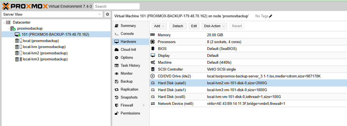Click the CD/DVD Drive disc icon
This screenshot has height=126, width=347.
[x=153, y=76]
